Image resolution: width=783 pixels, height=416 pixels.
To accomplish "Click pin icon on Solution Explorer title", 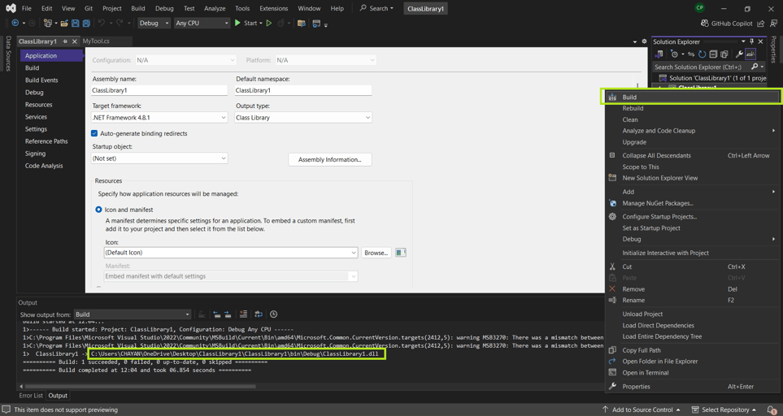I will click(x=751, y=41).
